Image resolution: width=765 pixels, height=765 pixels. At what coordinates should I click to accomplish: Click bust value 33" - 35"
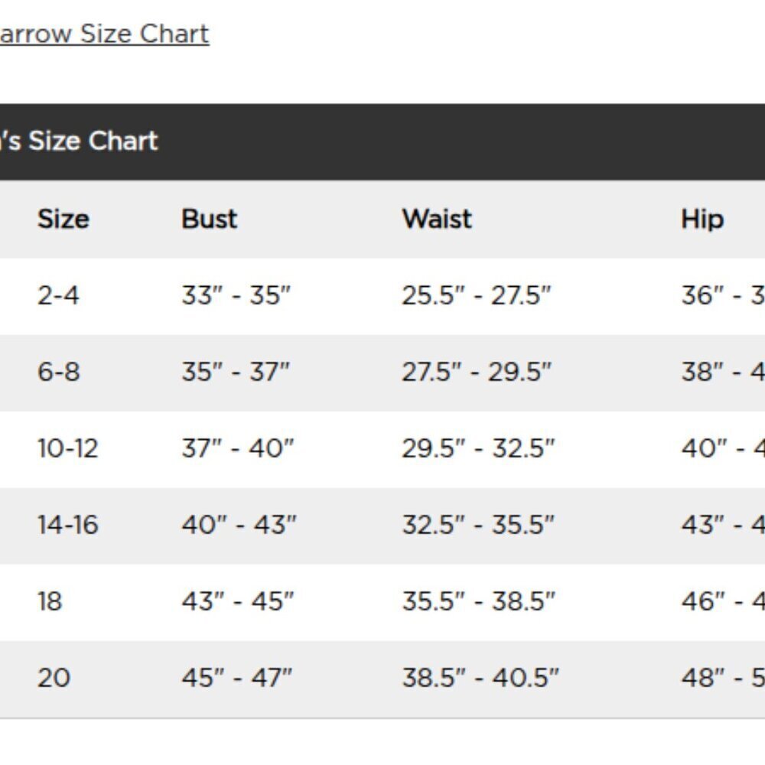point(236,295)
